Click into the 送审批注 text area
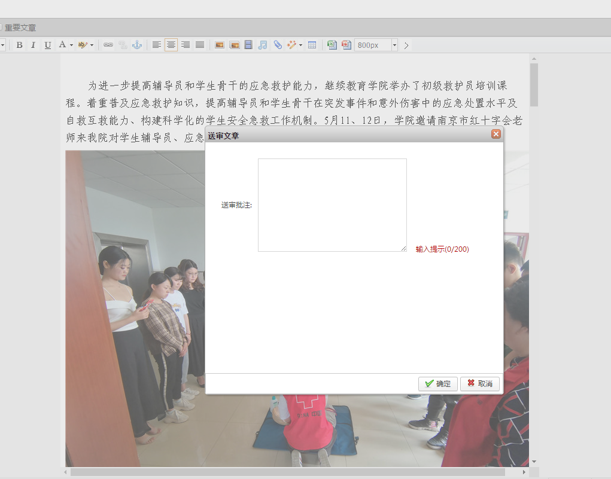 click(x=332, y=205)
